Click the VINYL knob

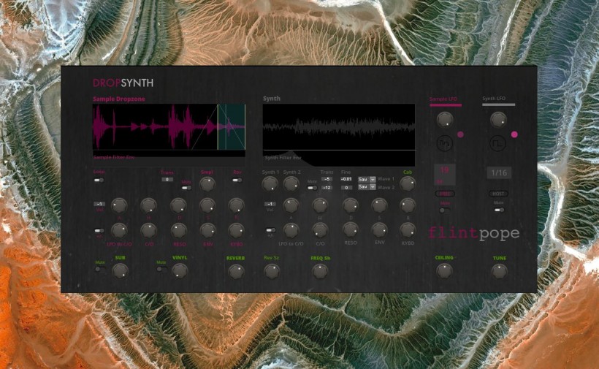pos(179,270)
